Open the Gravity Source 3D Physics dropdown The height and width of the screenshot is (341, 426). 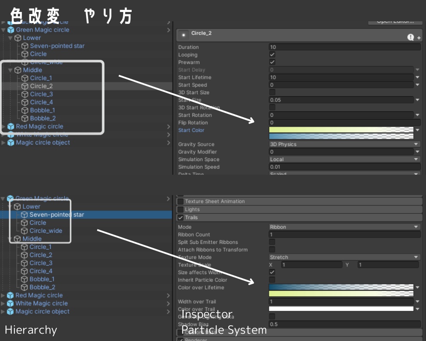click(344, 144)
